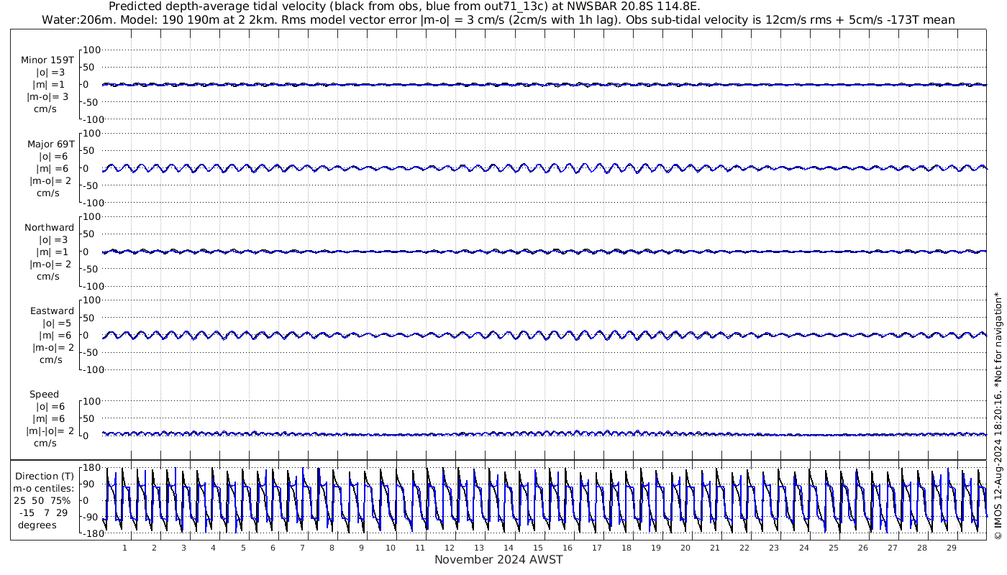Select the word 'degrees' under Direction
Screen dimensions: 1007x575
[x=37, y=525]
